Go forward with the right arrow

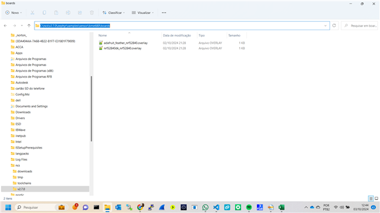coord(14,25)
